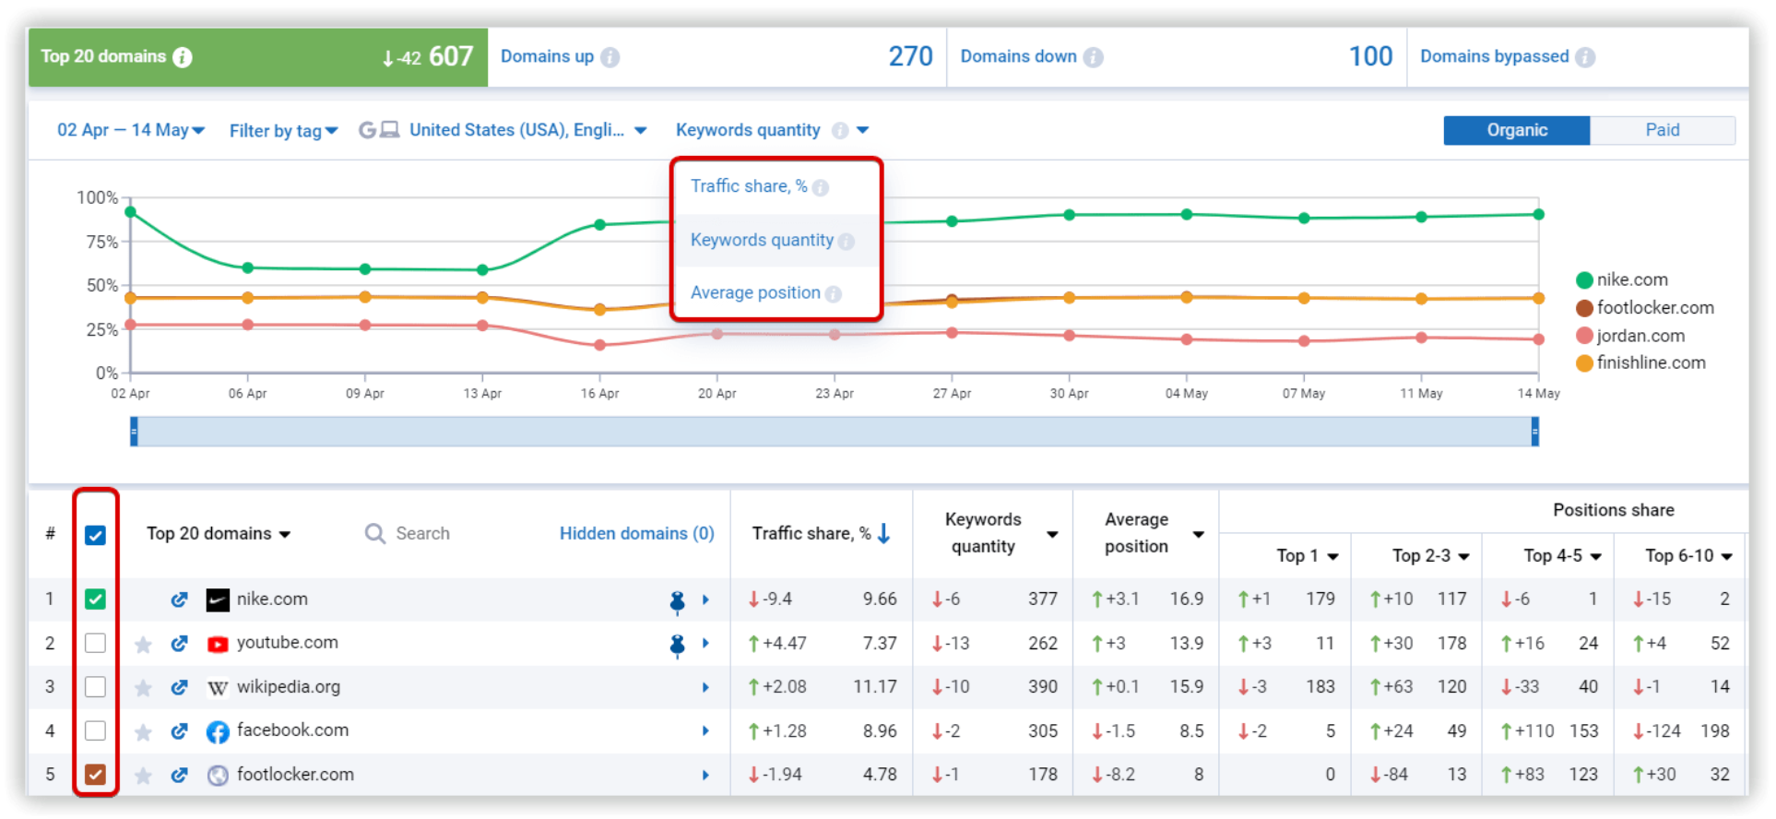Click the desktop device icon

coord(390,130)
